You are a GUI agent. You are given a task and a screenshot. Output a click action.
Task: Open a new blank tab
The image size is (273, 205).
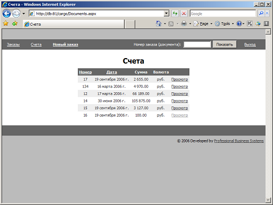pos(130,24)
